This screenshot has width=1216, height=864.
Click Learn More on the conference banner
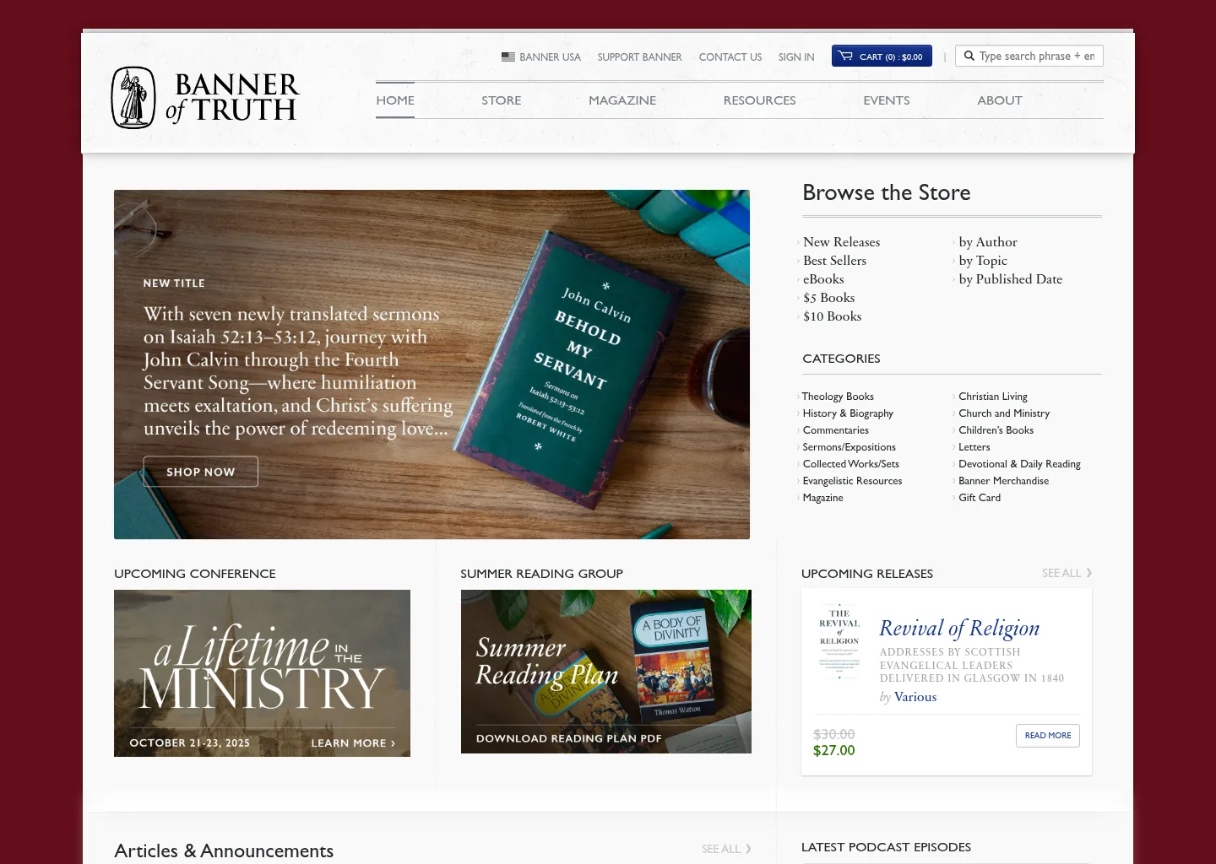click(353, 743)
